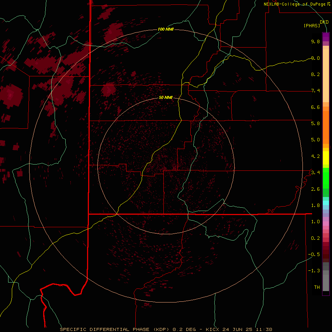Viewport: 332px width, 332px height.
Task: Click the 6.6 scale value
Action: tap(315, 107)
